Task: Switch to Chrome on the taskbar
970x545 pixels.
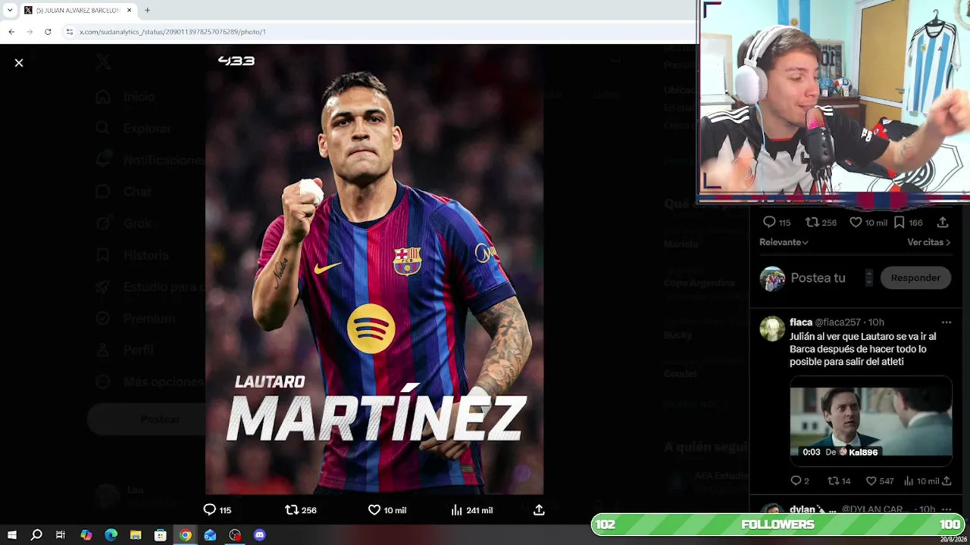Action: click(x=185, y=535)
